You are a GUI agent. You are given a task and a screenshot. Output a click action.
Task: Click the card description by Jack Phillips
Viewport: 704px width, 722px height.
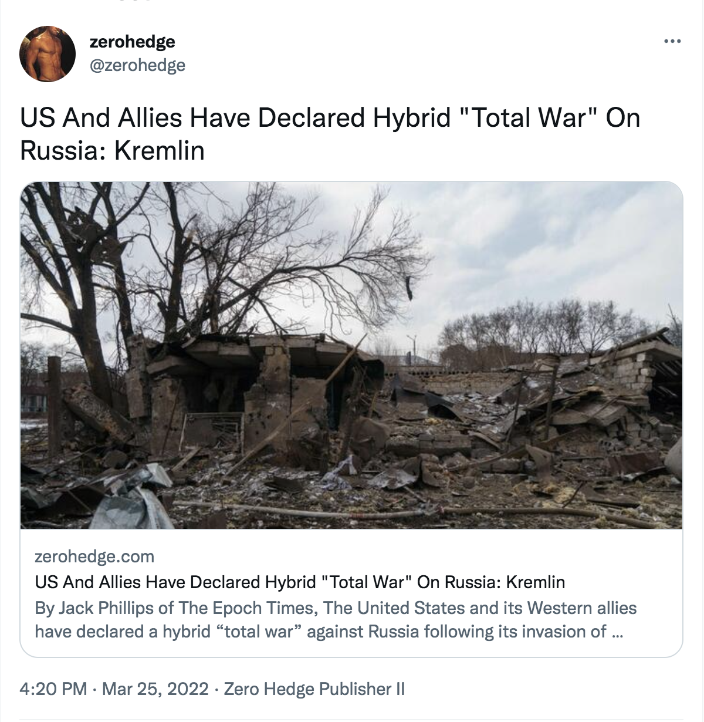pyautogui.click(x=336, y=620)
